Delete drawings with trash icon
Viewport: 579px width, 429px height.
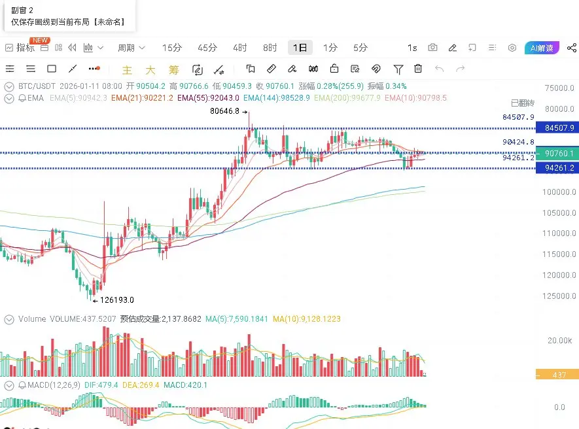click(418, 69)
